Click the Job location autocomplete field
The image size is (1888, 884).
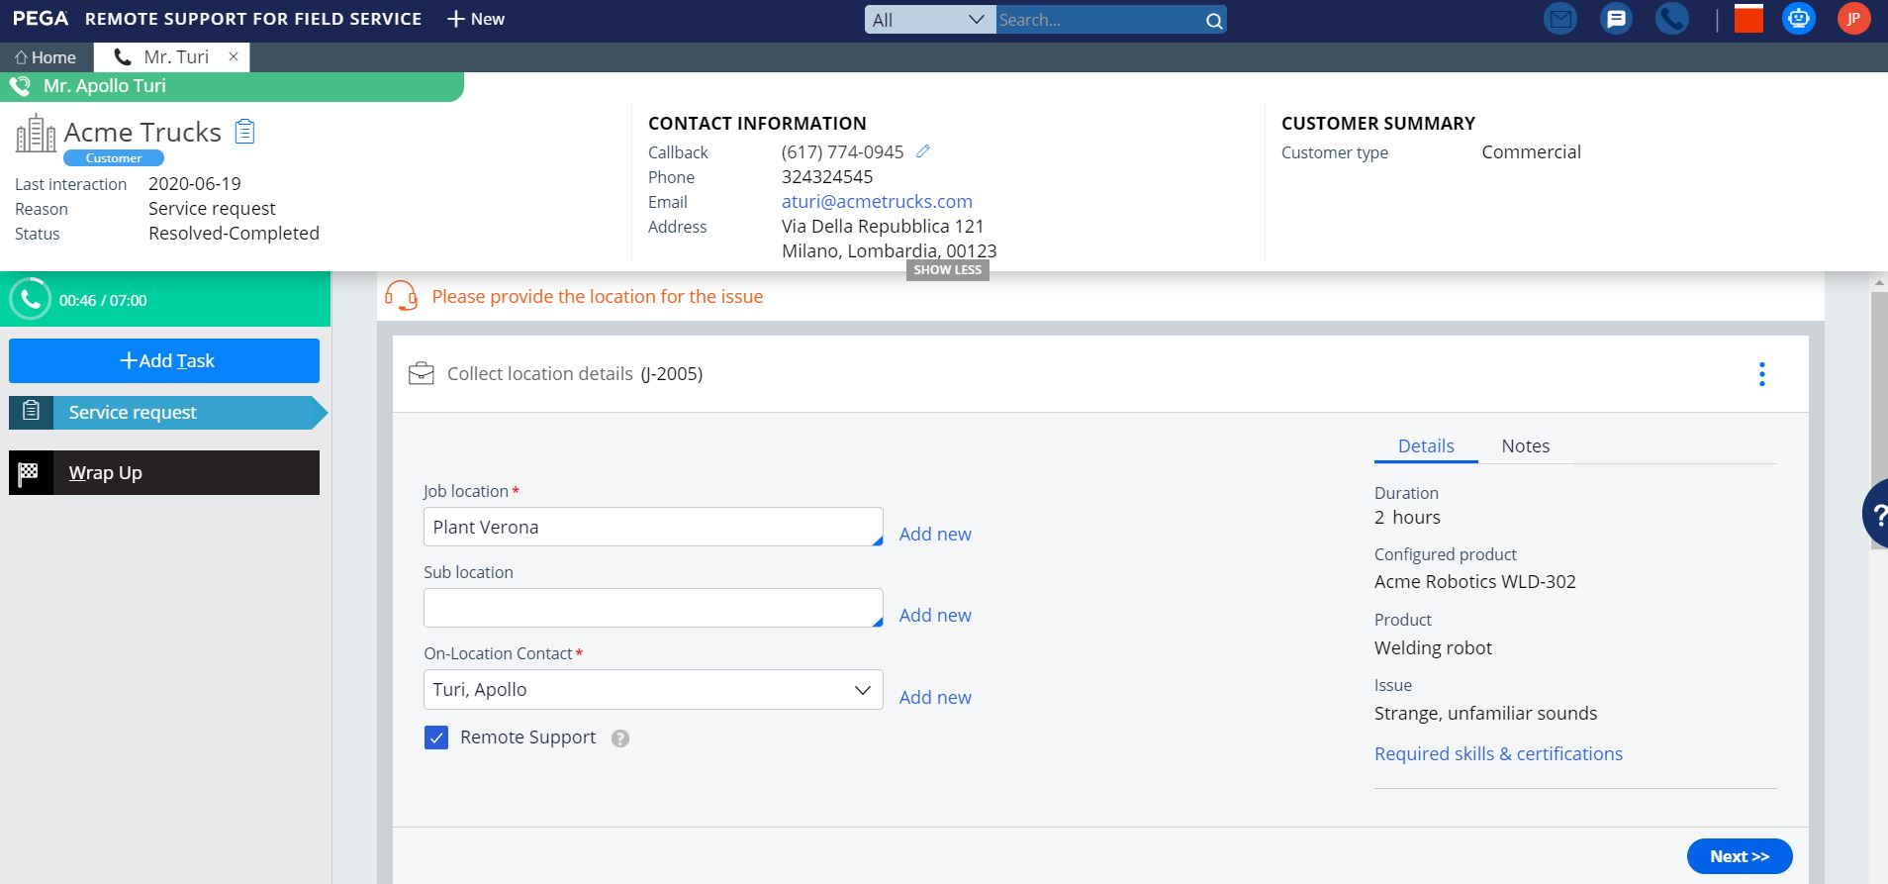[653, 527]
